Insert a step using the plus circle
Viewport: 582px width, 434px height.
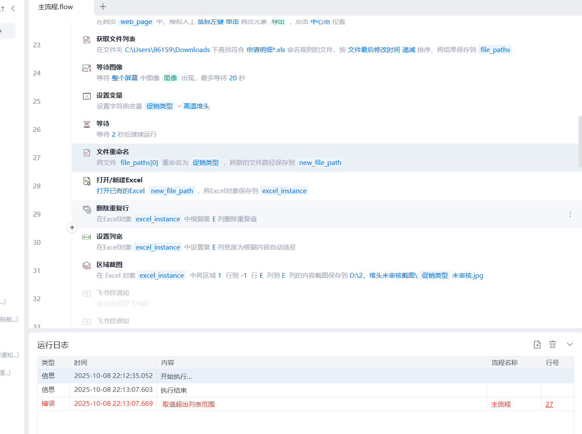click(72, 227)
